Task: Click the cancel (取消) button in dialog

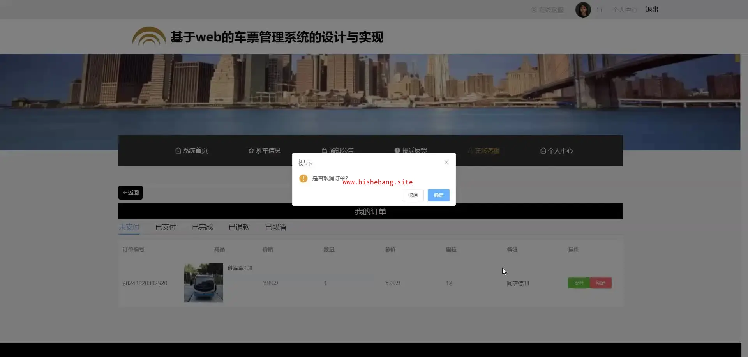Action: pos(413,195)
